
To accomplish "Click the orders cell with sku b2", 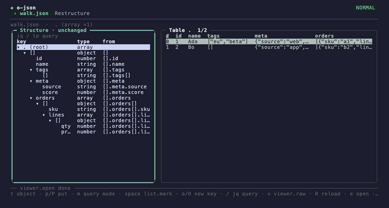I will (344, 47).
